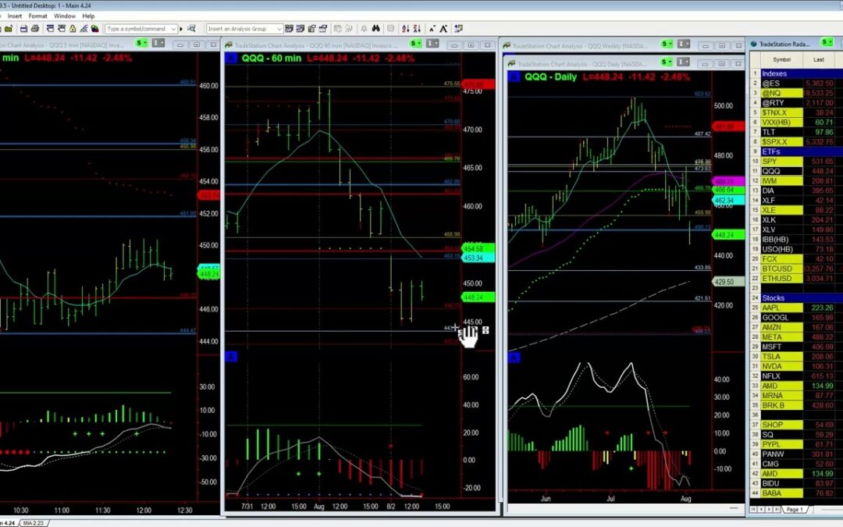Click the increase font size icon
This screenshot has height=527, width=843.
click(443, 29)
